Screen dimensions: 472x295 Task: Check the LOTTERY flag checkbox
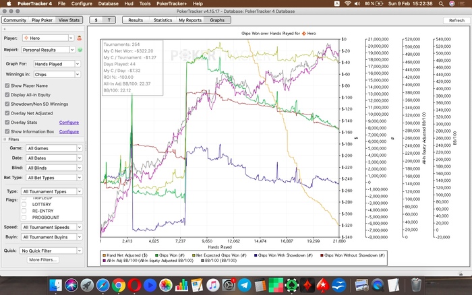pos(24,204)
